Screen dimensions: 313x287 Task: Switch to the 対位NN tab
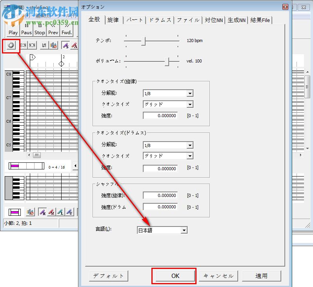click(x=214, y=20)
